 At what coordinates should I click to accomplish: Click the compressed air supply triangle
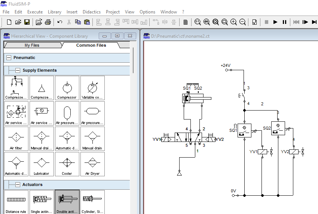[x=179, y=173]
